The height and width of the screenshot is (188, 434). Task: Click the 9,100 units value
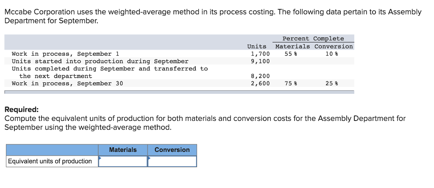(260, 61)
